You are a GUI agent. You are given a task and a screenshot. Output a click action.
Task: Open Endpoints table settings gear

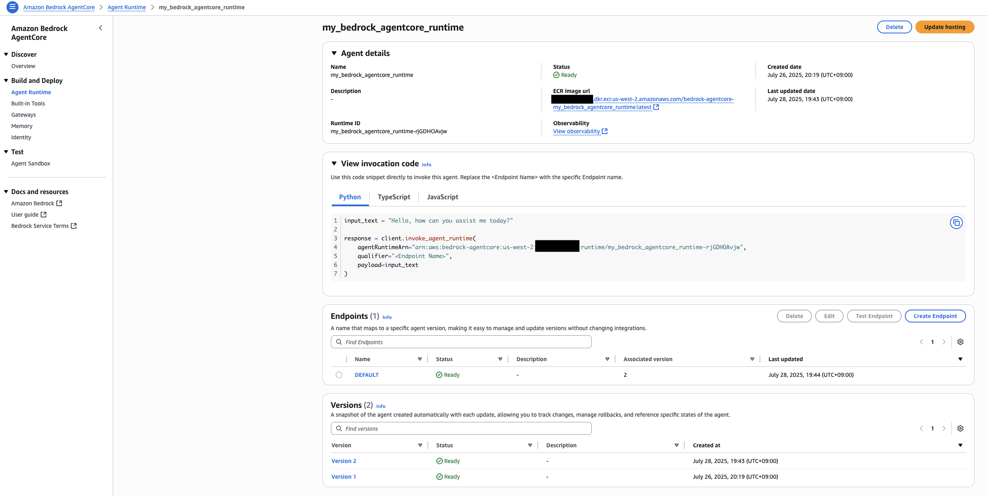click(960, 342)
